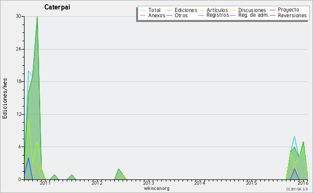Select the "Reversiones" legend entry
Screen dimensions: 313x193
[x=292, y=15]
